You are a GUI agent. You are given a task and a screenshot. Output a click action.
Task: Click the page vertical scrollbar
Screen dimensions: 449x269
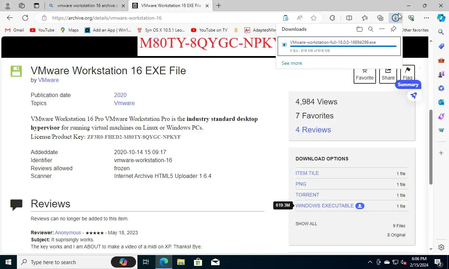(431, 147)
